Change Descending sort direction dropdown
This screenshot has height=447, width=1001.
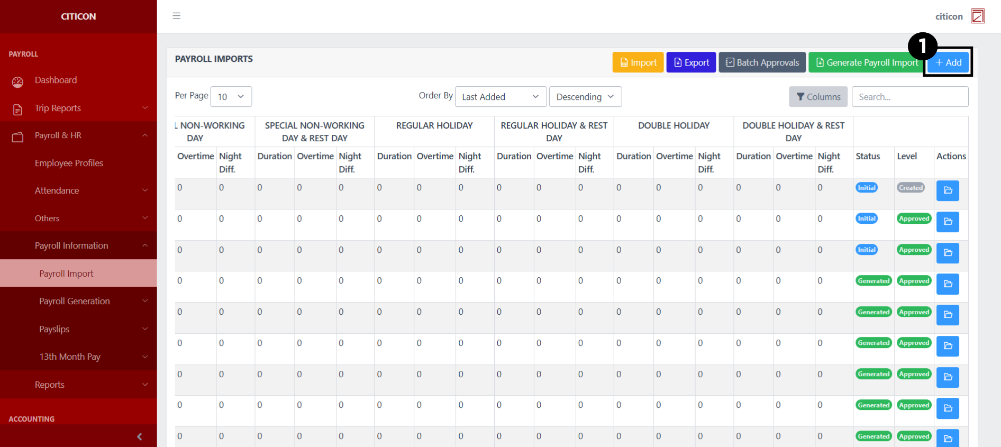click(x=585, y=97)
